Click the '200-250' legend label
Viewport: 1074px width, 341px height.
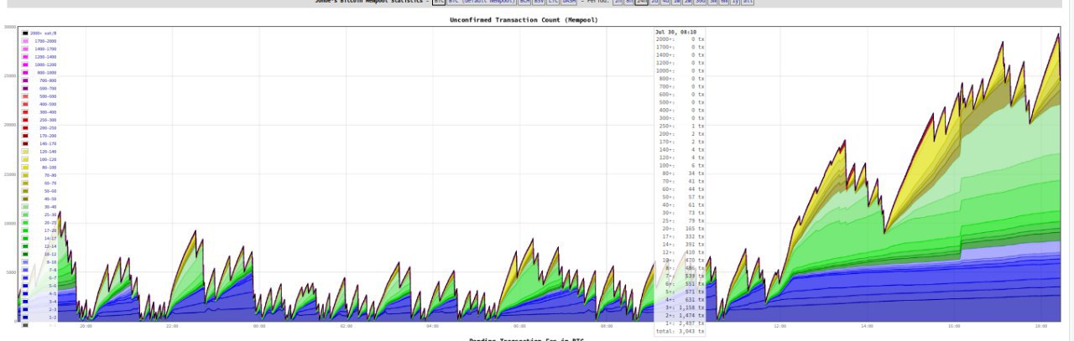point(48,127)
